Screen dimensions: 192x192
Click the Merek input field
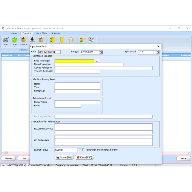click(77, 84)
